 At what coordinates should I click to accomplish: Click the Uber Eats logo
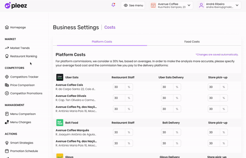click(x=59, y=77)
